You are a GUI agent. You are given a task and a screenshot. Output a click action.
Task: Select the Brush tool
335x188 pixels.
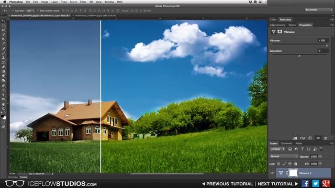click(x=3, y=53)
